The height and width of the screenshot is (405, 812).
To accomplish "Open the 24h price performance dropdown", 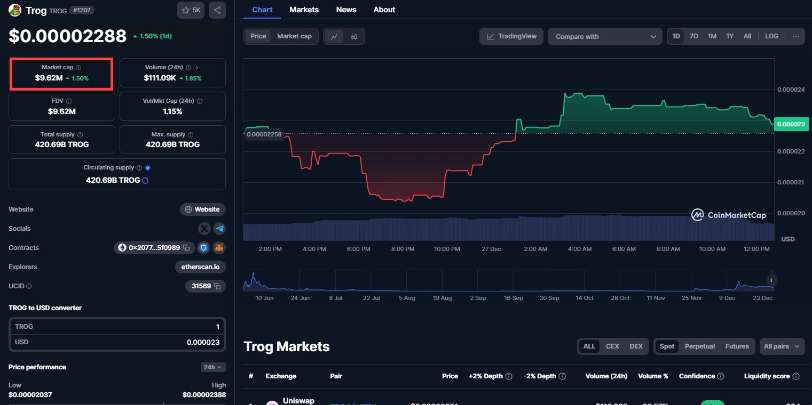I will (213, 367).
